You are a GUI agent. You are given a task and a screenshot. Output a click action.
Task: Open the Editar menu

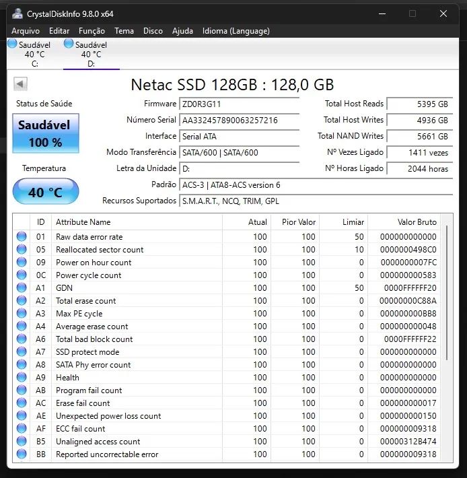[59, 31]
